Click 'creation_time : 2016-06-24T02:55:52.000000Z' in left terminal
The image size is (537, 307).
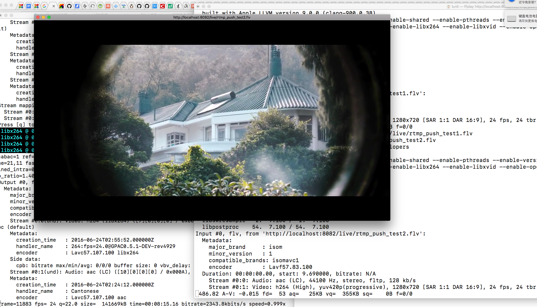point(85,240)
